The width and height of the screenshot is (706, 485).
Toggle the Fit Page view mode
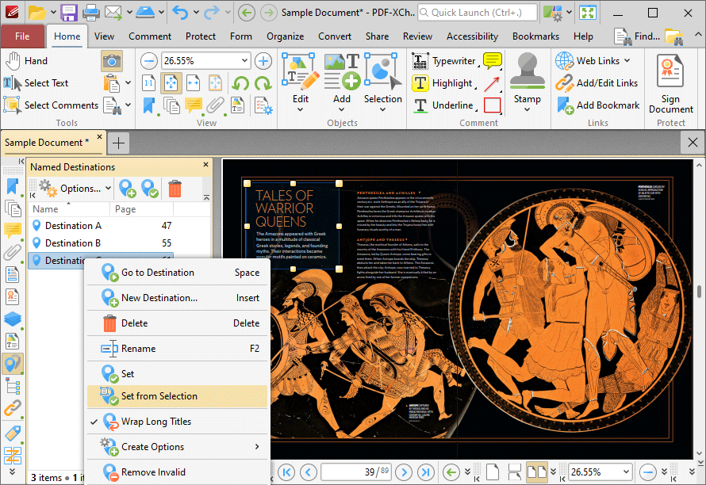171,83
